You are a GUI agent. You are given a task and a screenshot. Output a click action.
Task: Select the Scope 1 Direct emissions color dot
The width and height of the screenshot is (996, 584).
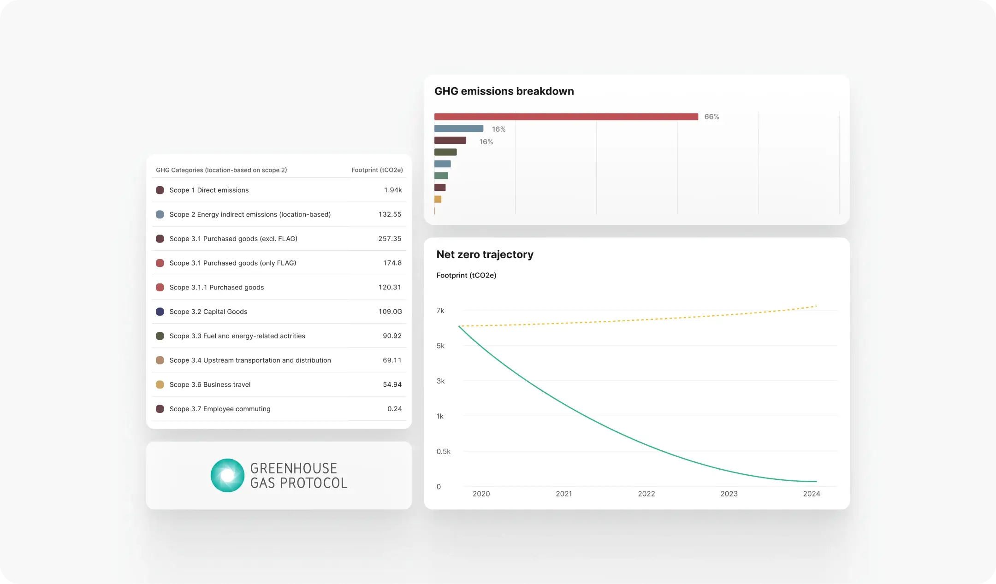pyautogui.click(x=160, y=190)
